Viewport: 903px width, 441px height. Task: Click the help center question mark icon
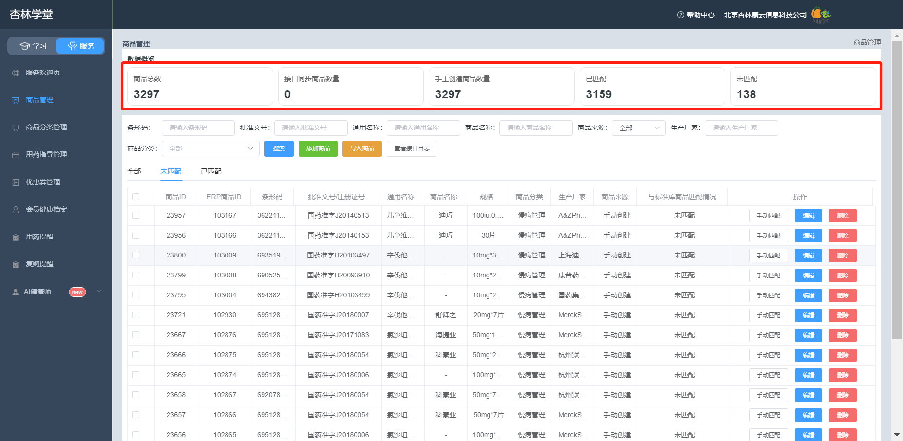pos(681,15)
